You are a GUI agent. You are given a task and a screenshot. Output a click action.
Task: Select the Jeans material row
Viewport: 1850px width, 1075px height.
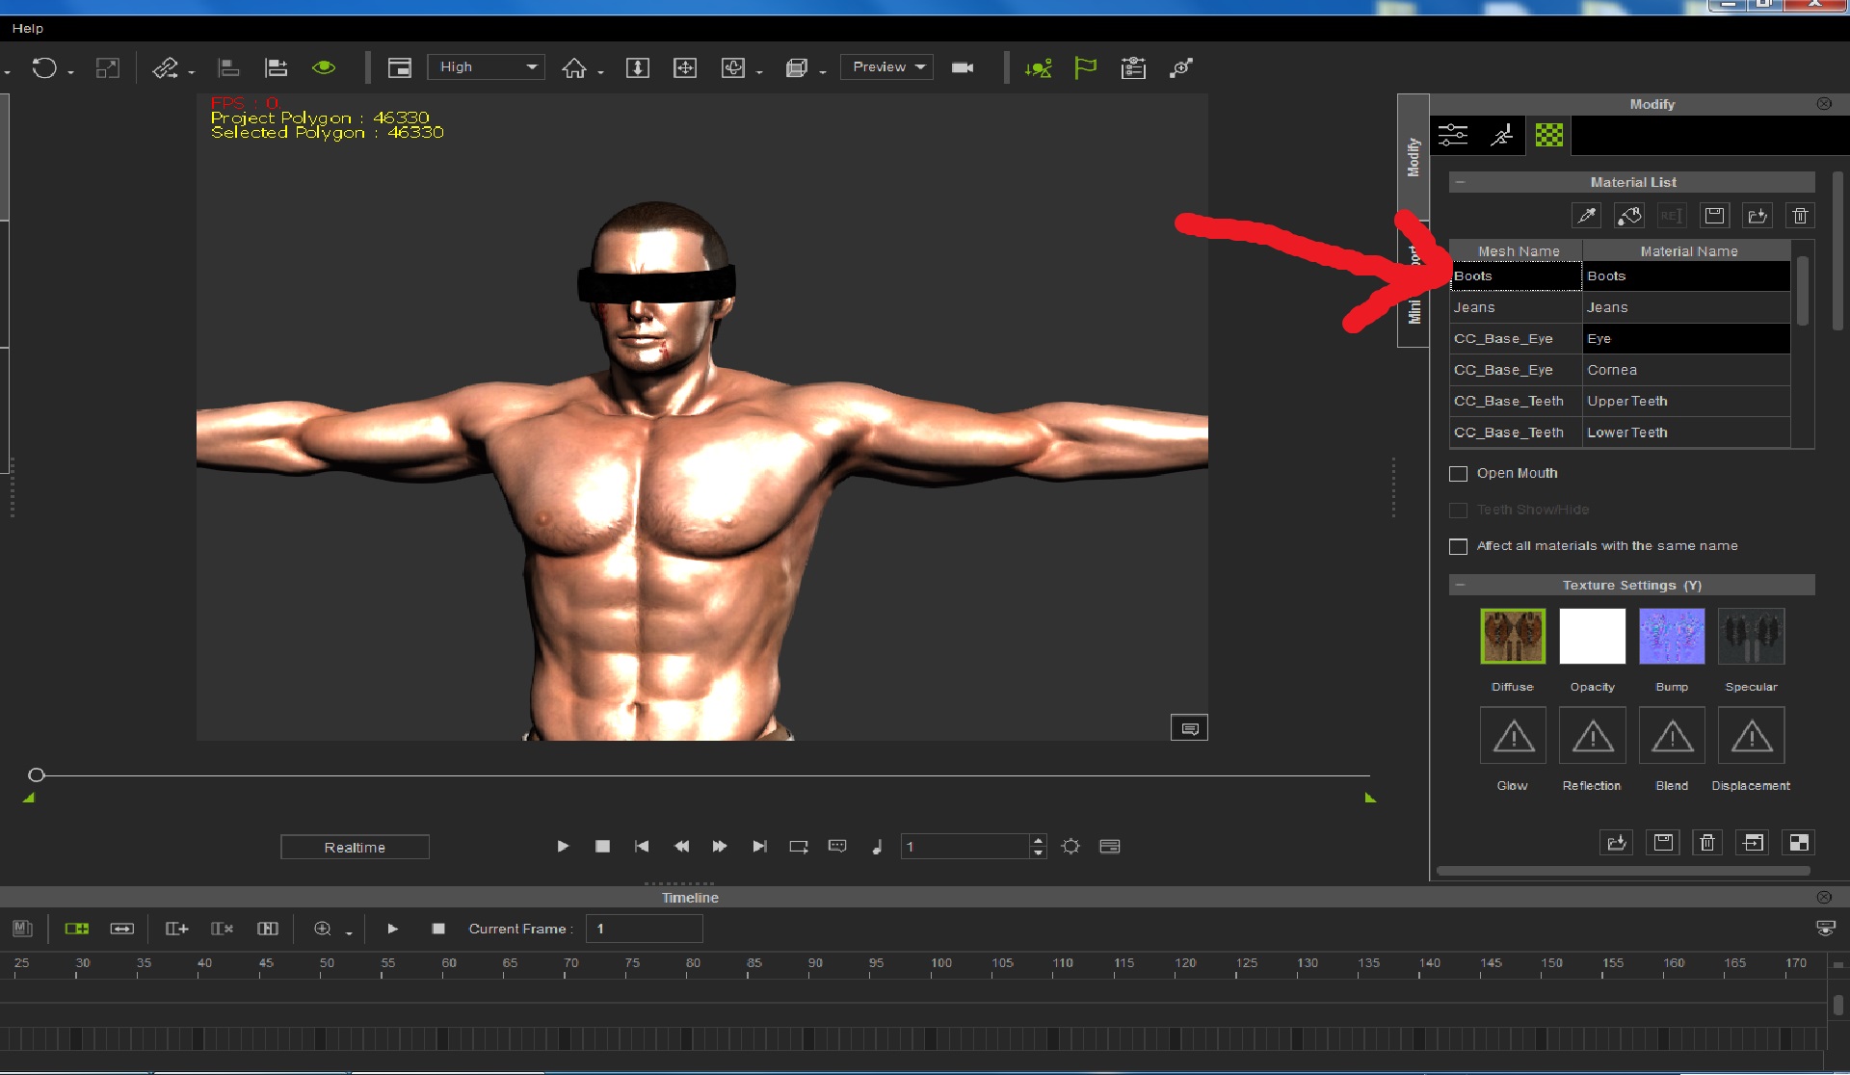pyautogui.click(x=1621, y=307)
